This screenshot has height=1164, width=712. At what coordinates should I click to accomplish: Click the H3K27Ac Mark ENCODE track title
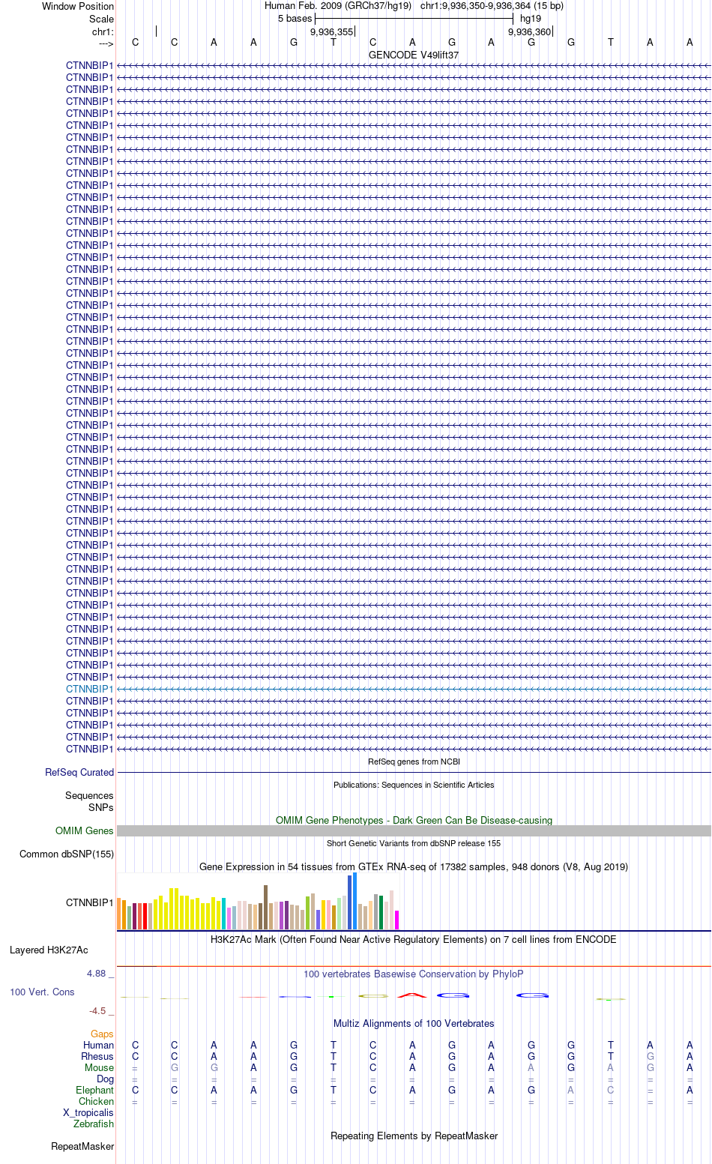click(414, 939)
